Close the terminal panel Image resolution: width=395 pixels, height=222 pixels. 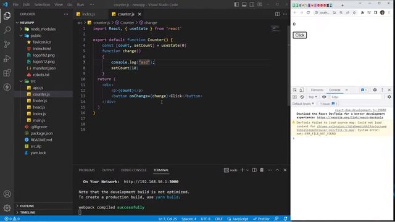click(285, 170)
